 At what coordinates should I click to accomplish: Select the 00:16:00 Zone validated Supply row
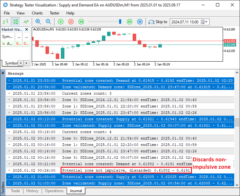(120, 125)
